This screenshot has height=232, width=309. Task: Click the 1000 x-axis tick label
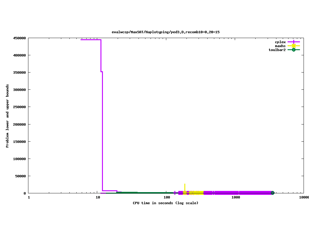click(236, 198)
